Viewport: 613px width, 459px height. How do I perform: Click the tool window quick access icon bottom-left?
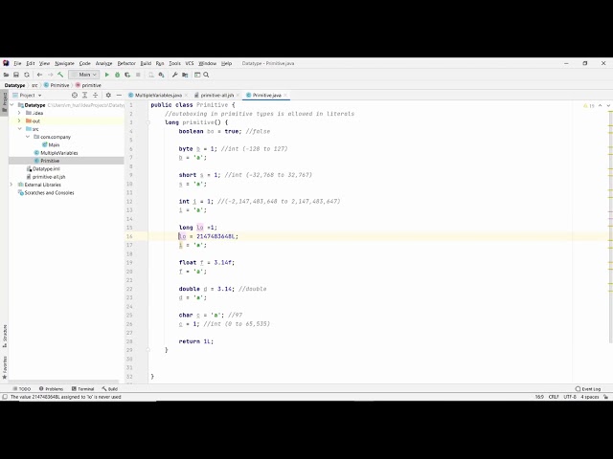5,397
